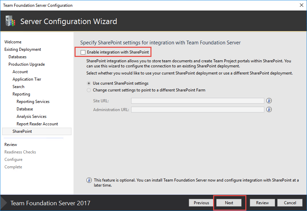Click the optional feature info icon
This screenshot has height=211, width=307.
[89, 180]
